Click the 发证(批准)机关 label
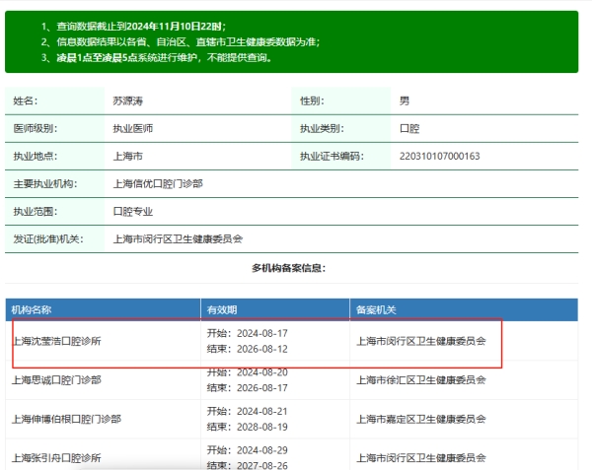This screenshot has width=592, height=470. (48, 239)
